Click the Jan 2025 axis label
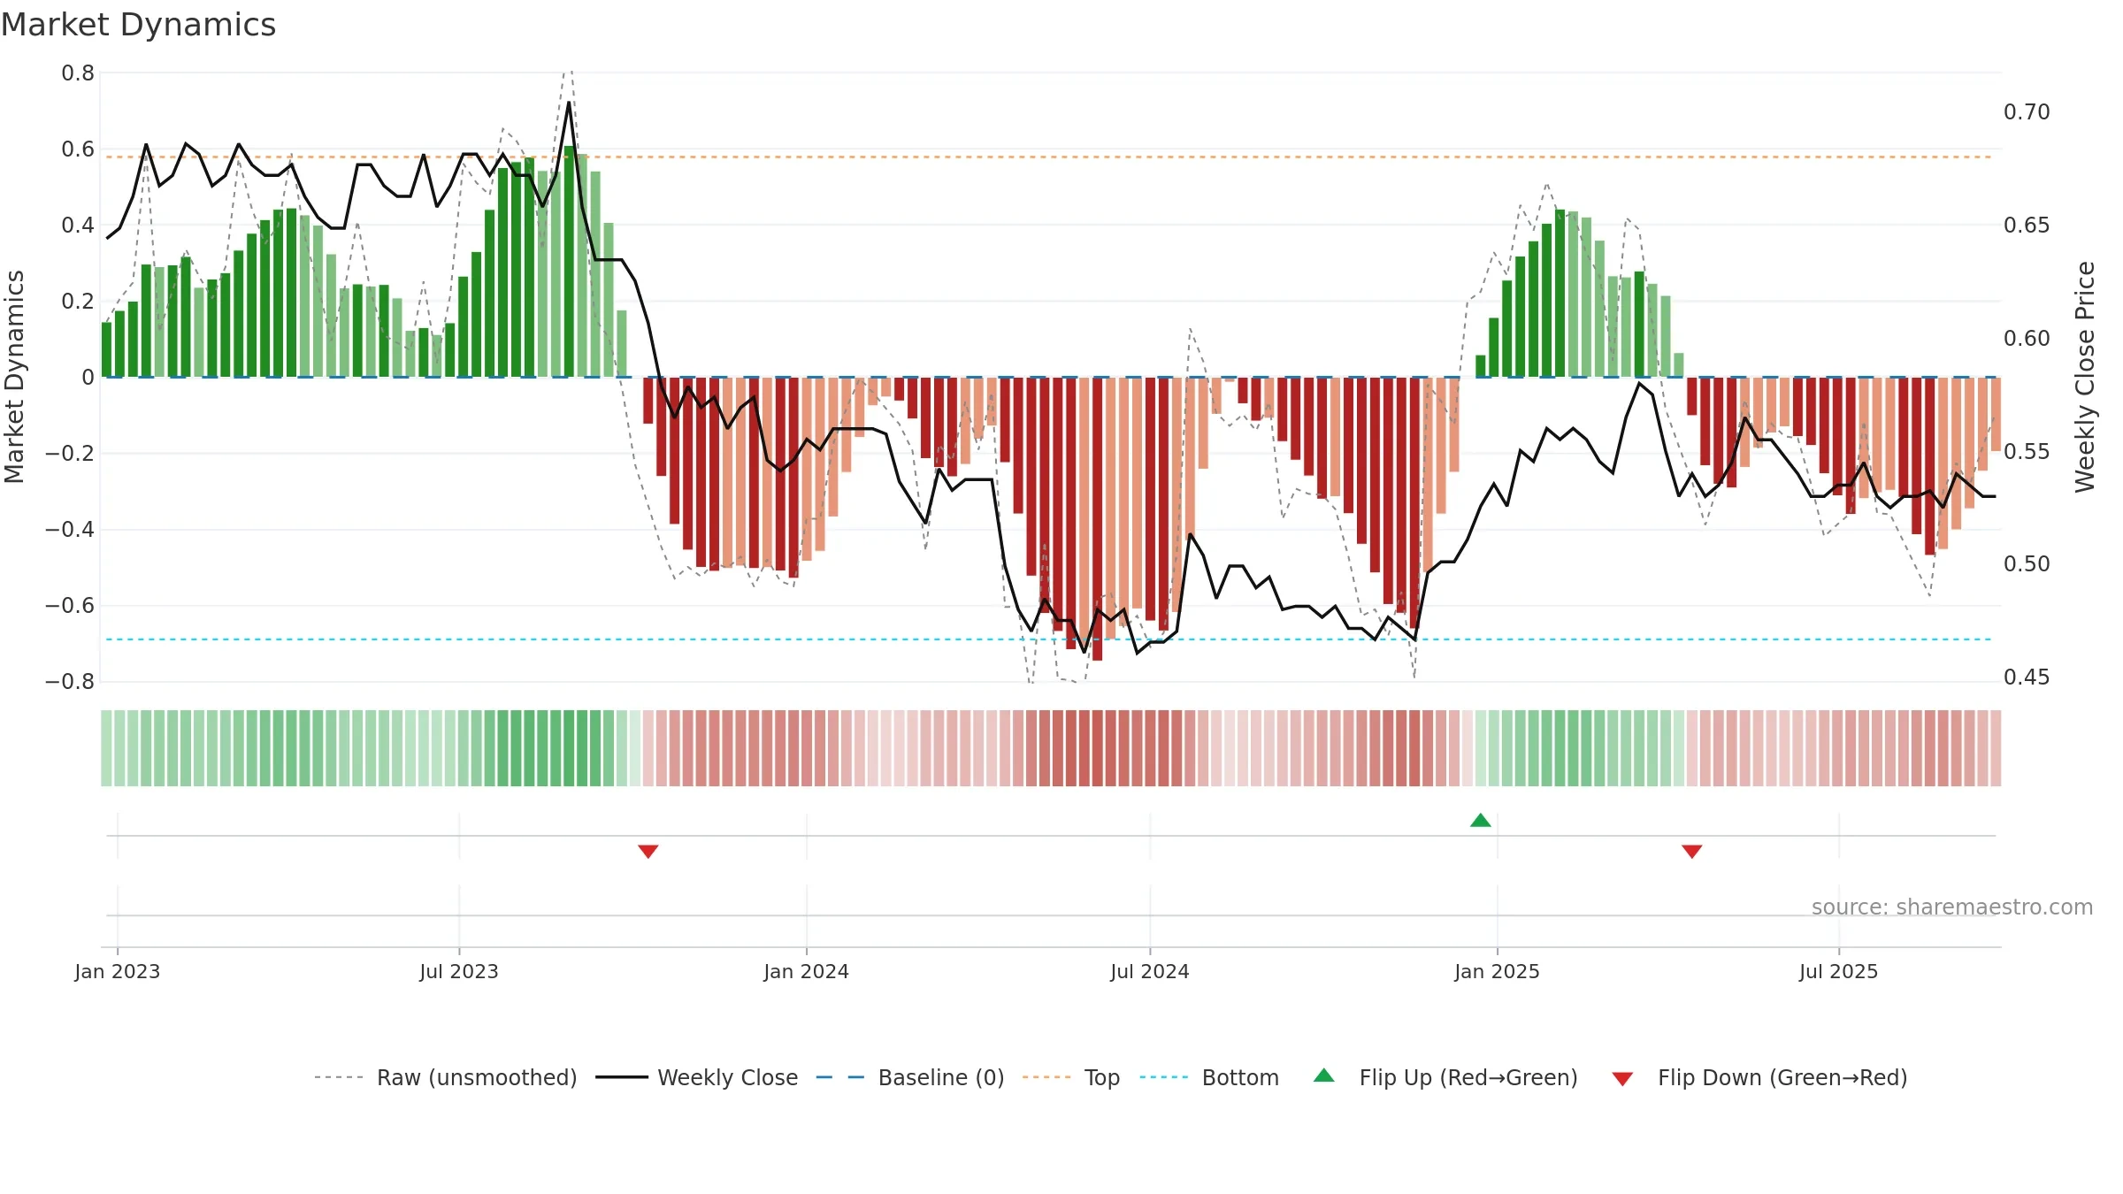The image size is (2123, 1194). coord(1498,971)
